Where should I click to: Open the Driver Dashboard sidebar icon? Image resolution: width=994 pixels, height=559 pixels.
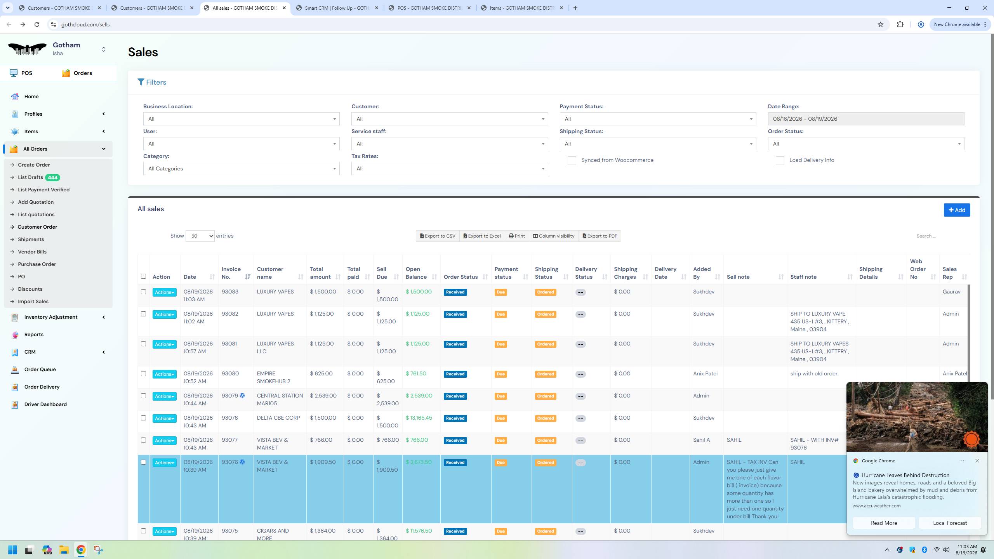(x=15, y=404)
